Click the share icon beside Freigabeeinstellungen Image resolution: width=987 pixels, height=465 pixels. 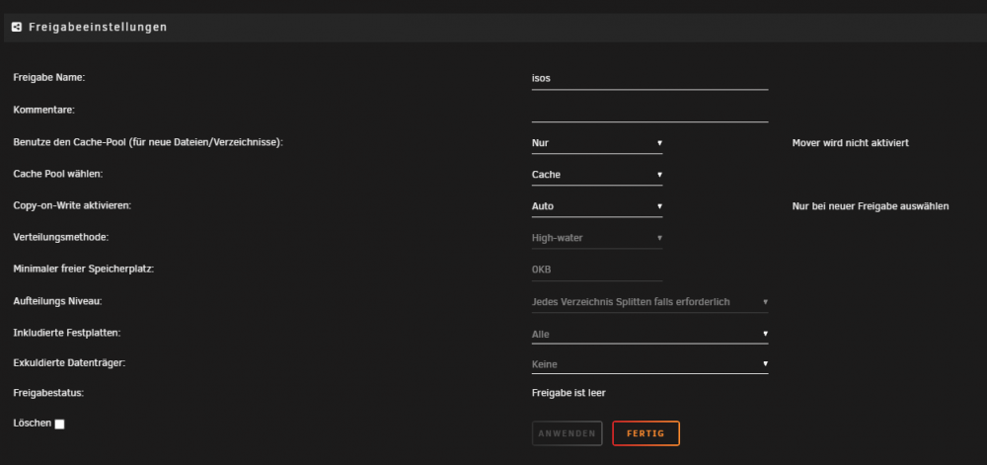point(17,27)
